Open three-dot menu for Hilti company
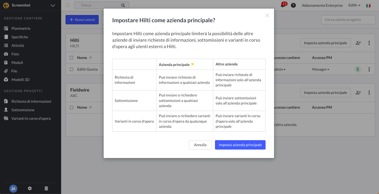379x194 pixels. (369, 43)
